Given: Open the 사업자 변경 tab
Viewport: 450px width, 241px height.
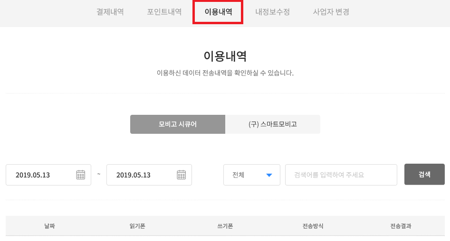Looking at the screenshot, I should tap(331, 12).
